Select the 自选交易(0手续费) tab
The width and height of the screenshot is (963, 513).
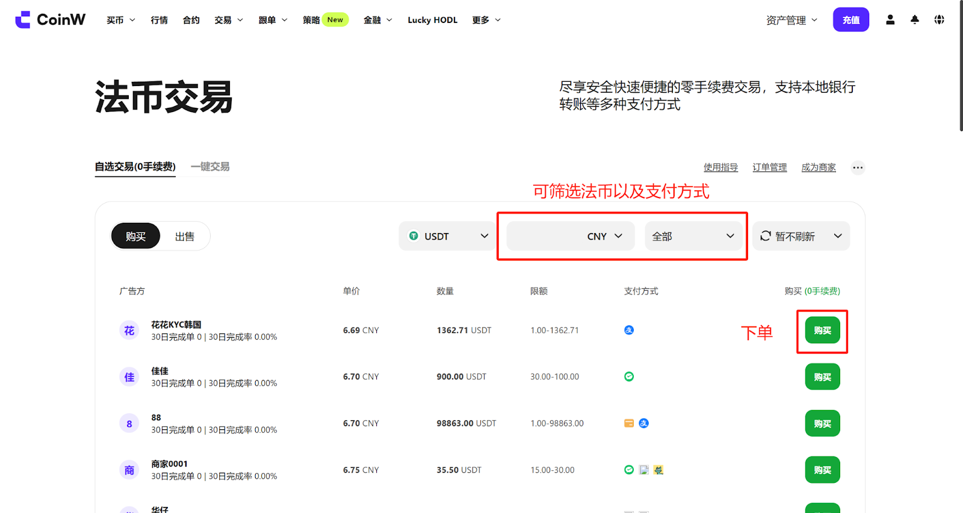(x=135, y=167)
